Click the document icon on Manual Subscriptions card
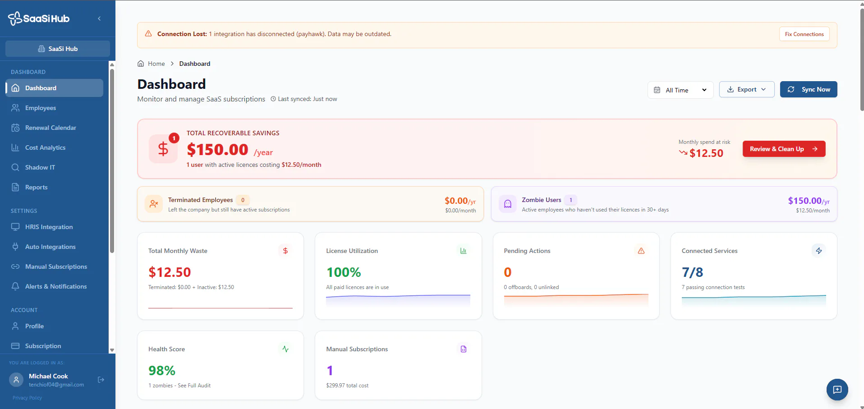Screen dimensions: 864x409 463,349
